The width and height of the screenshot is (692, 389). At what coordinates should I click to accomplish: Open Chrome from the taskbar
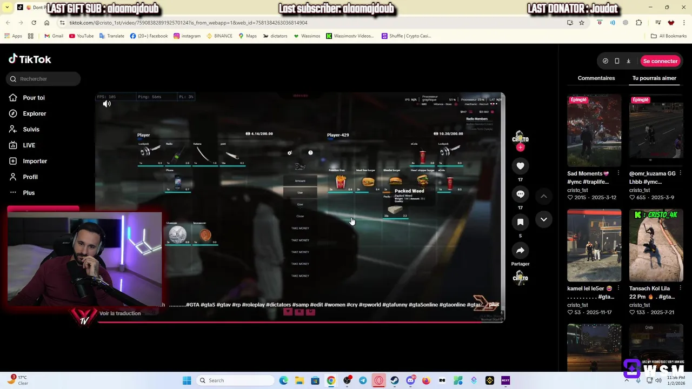(331, 380)
